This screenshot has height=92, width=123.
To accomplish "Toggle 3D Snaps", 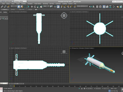I will [x=62, y=7].
